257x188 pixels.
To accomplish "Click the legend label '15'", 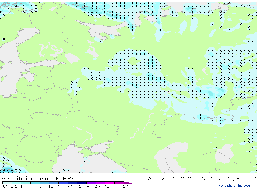I will pos(60,186).
